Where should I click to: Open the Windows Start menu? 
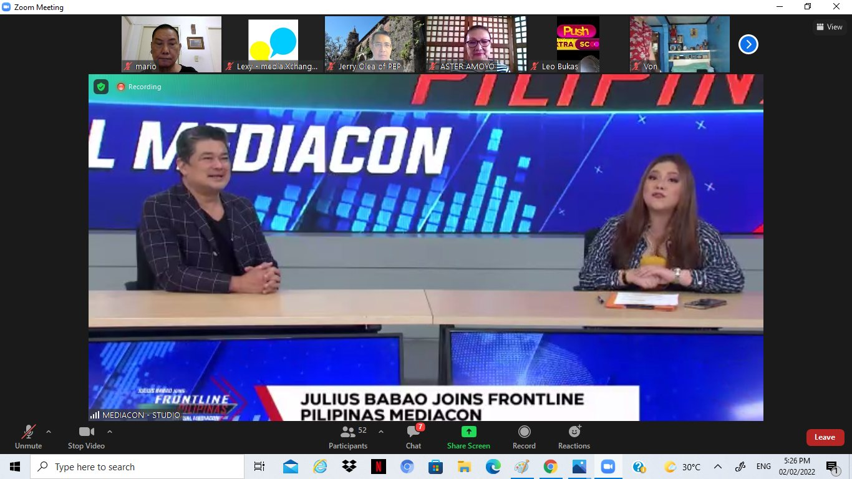click(x=15, y=467)
